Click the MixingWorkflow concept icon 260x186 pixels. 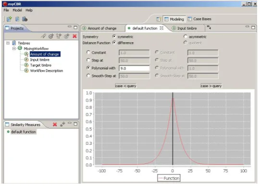click(x=20, y=48)
